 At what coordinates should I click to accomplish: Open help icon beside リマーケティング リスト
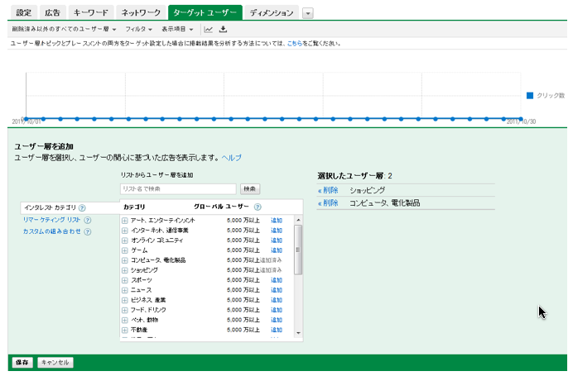point(88,220)
